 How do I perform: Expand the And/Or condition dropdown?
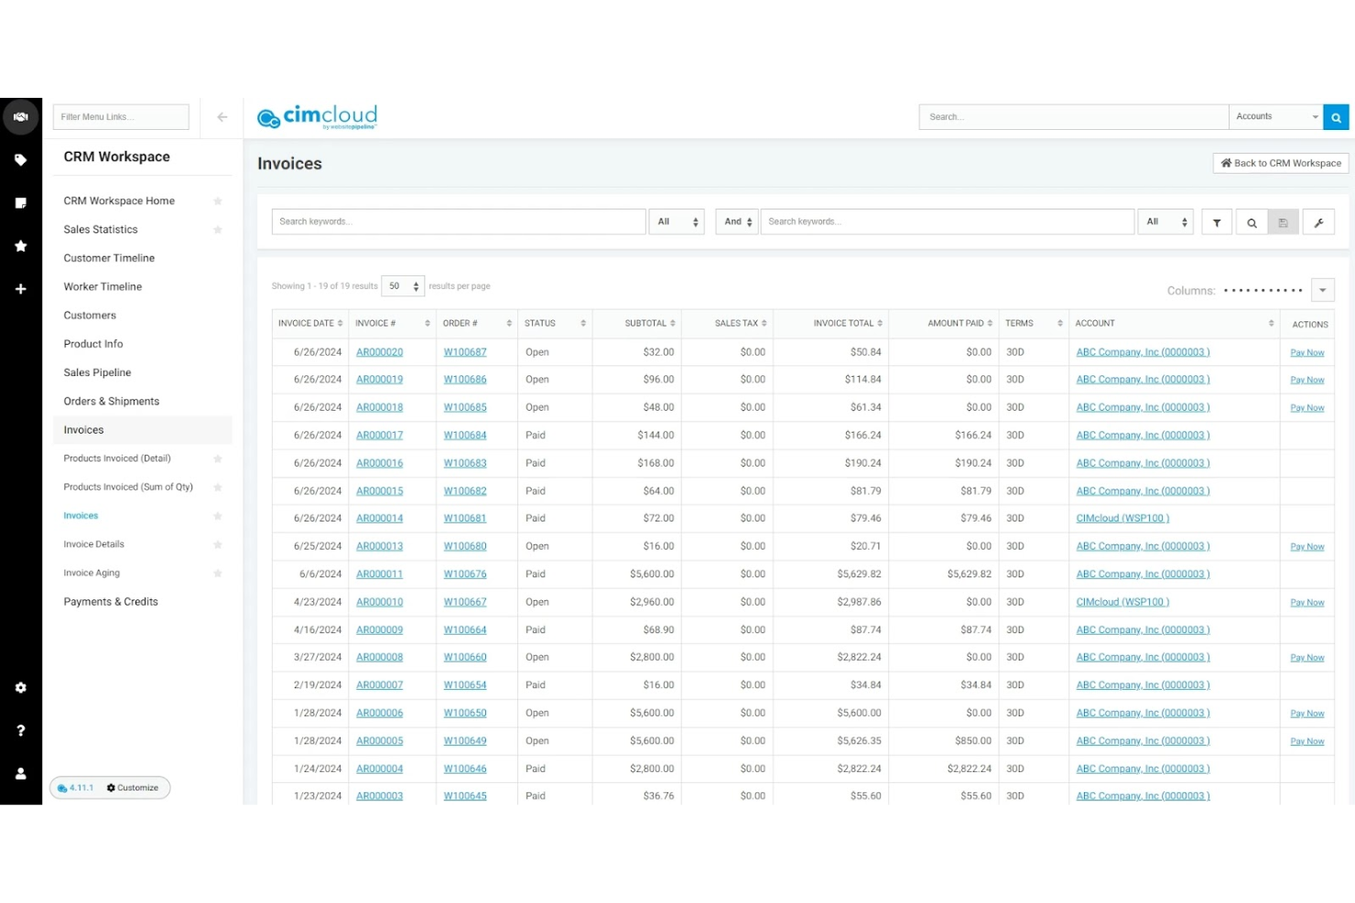coord(736,220)
